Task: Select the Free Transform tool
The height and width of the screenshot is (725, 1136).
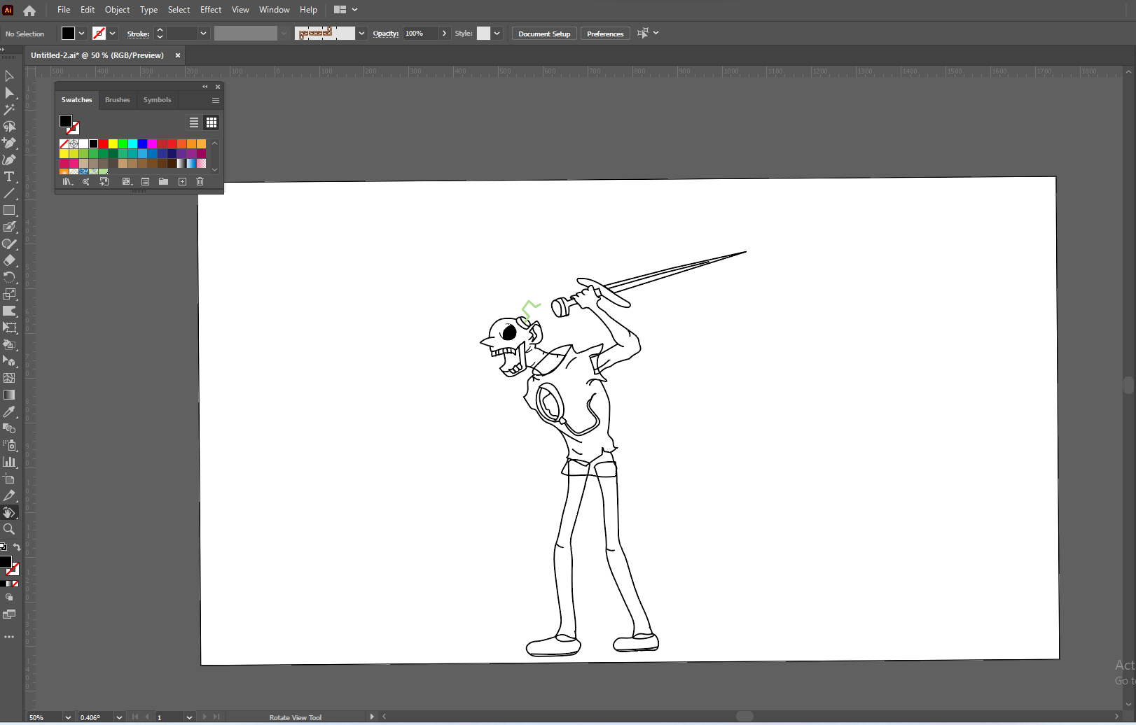Action: pos(9,328)
